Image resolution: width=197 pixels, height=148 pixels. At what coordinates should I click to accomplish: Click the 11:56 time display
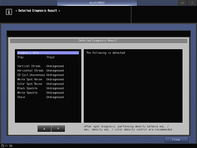(8, 146)
